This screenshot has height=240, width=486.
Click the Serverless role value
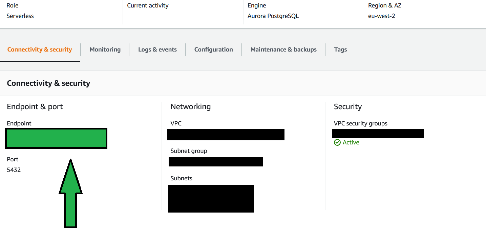click(x=20, y=16)
